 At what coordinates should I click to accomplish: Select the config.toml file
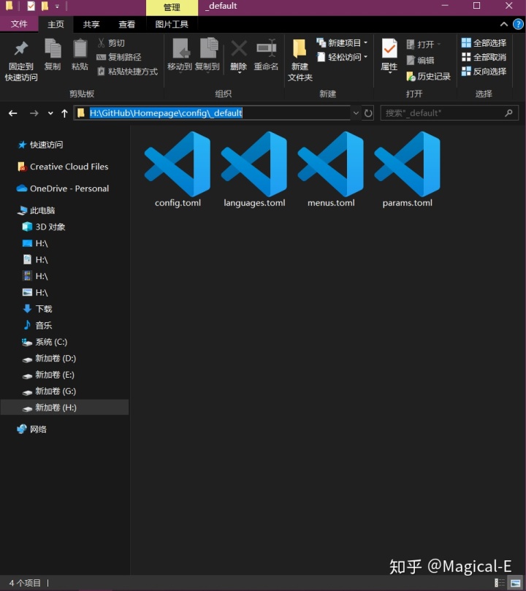tap(178, 169)
